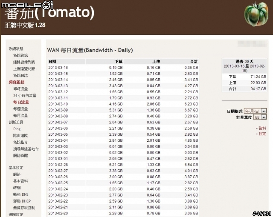273x217 pixels.
Task: Open 系統日誌 logs page
Action: click(20, 75)
